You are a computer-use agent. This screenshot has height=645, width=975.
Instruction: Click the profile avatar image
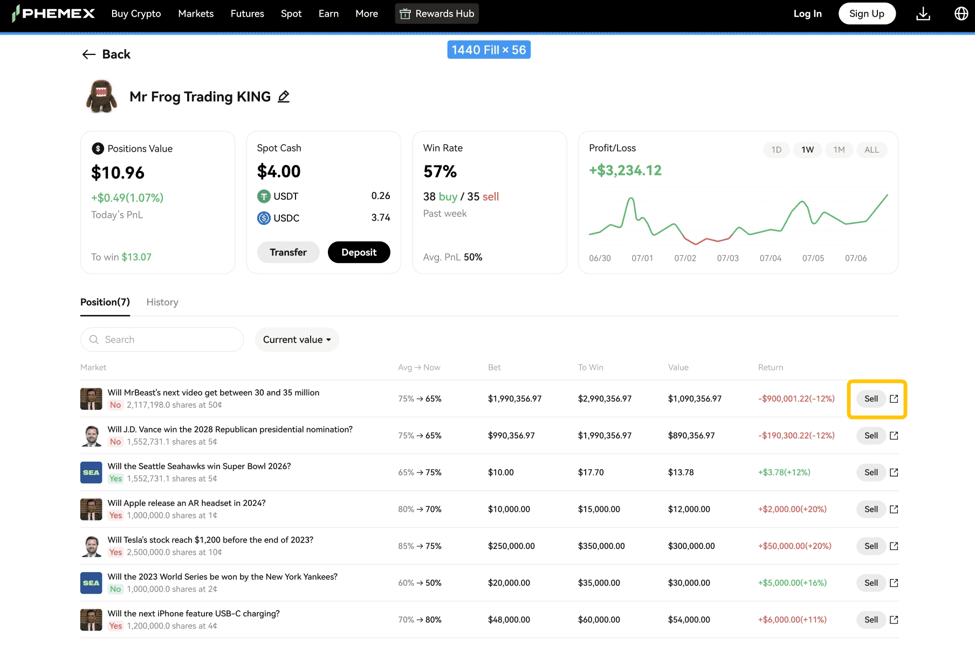coord(101,97)
